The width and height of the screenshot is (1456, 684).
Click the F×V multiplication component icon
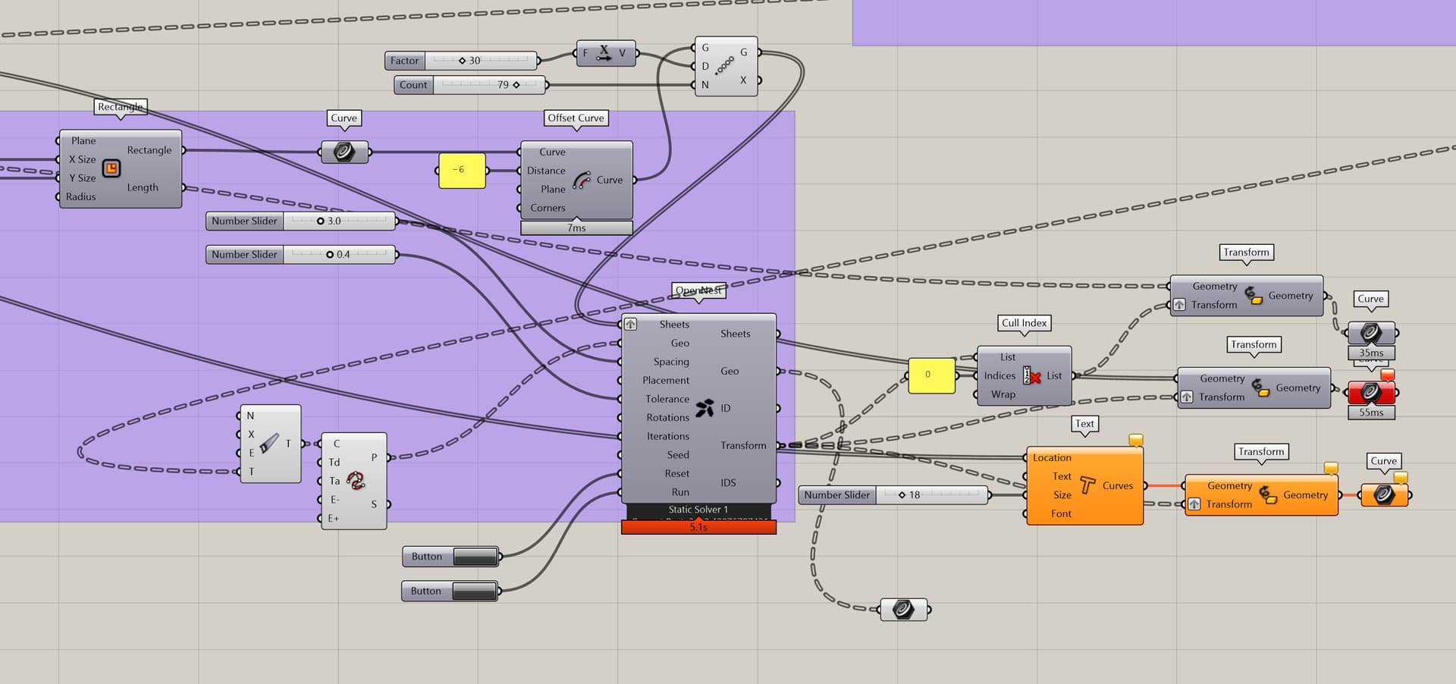click(x=604, y=53)
